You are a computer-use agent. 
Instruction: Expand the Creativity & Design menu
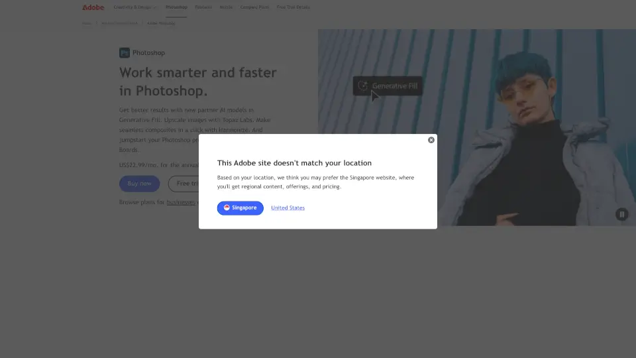(x=134, y=7)
